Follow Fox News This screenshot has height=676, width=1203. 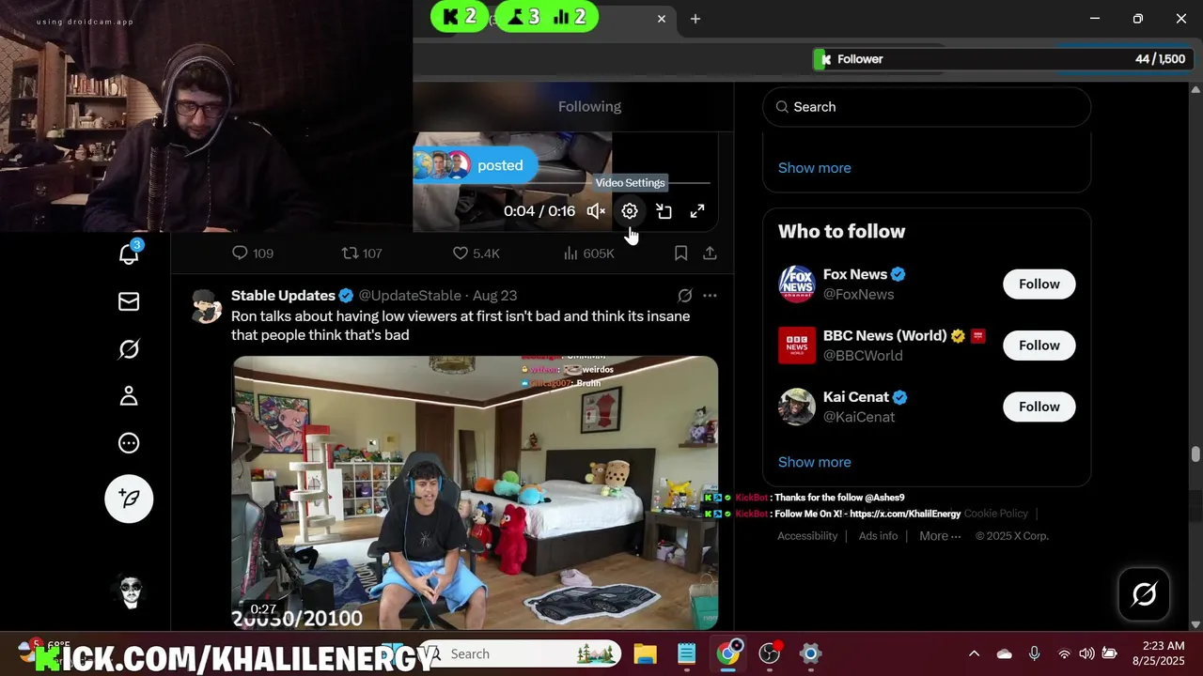[x=1039, y=284]
